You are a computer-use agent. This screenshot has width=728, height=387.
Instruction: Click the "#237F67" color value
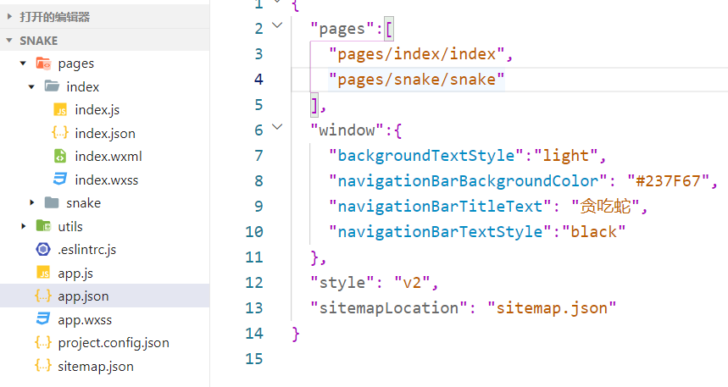(668, 181)
